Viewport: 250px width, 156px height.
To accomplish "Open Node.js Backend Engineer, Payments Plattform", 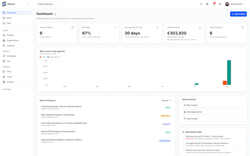I will 106,141.
